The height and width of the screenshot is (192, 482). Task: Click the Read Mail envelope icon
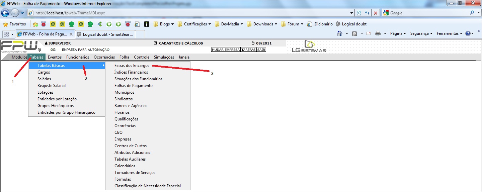[x=369, y=33]
